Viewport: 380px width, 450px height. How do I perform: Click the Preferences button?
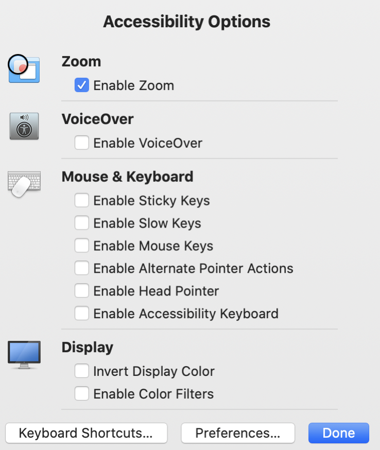[x=238, y=433]
